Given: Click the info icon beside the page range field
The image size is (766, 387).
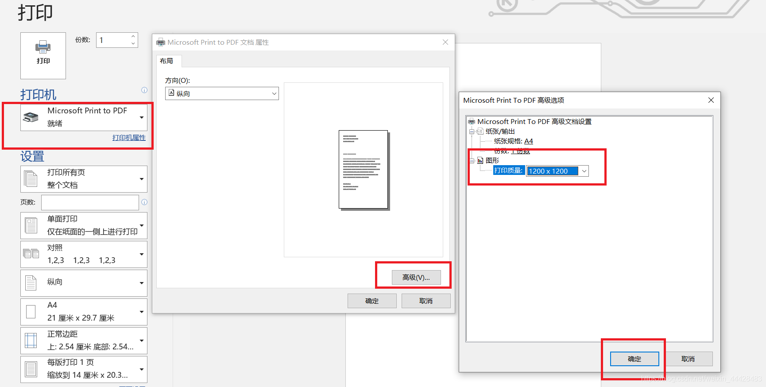Looking at the screenshot, I should (x=144, y=202).
